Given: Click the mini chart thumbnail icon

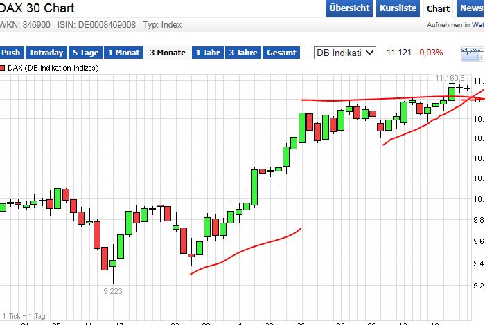Looking at the screenshot, I should tap(473, 54).
